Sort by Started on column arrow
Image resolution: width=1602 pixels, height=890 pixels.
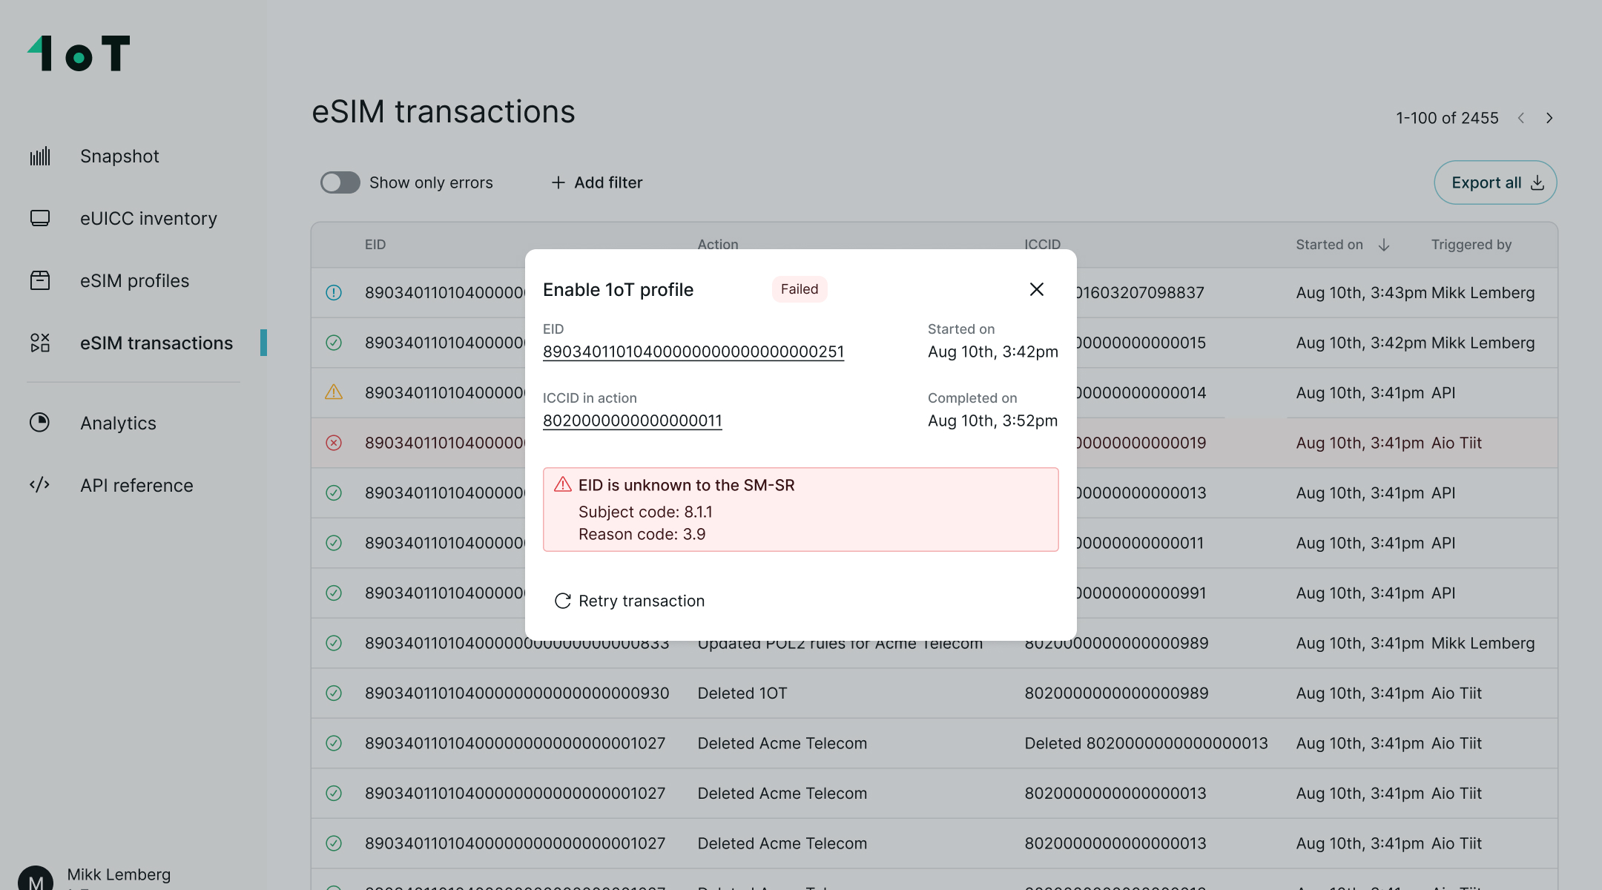tap(1382, 244)
